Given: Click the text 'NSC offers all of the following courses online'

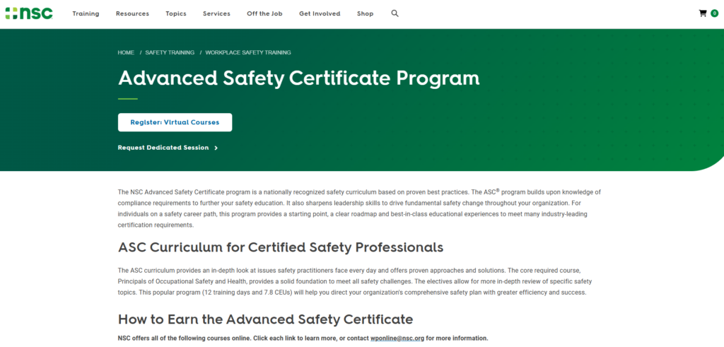Looking at the screenshot, I should pyautogui.click(x=185, y=339).
